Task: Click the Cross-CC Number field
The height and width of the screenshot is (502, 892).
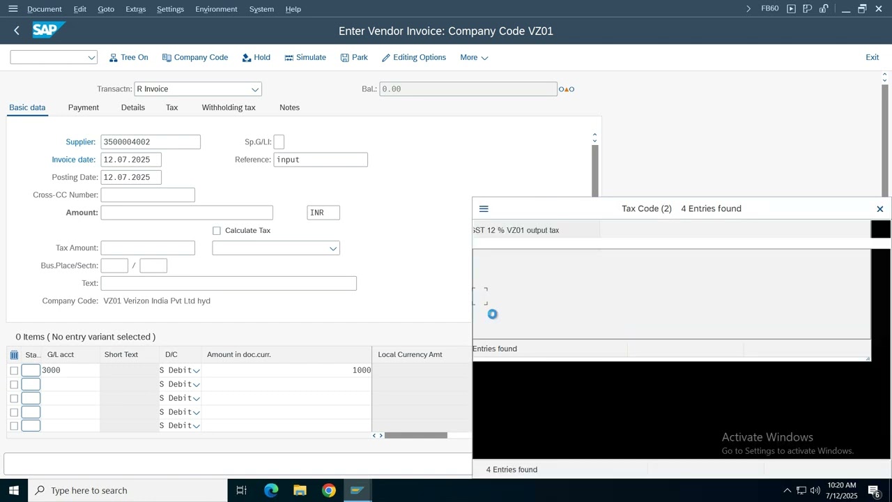Action: tap(148, 195)
